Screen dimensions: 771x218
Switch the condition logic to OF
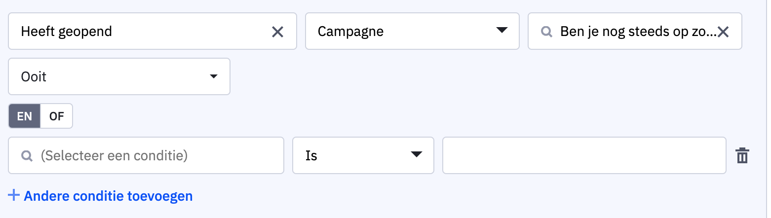[57, 116]
